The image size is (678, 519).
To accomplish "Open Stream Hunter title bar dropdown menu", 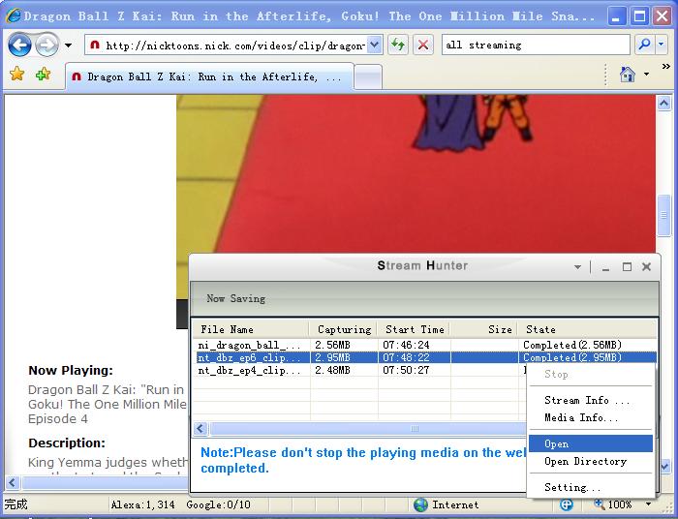I will [577, 267].
